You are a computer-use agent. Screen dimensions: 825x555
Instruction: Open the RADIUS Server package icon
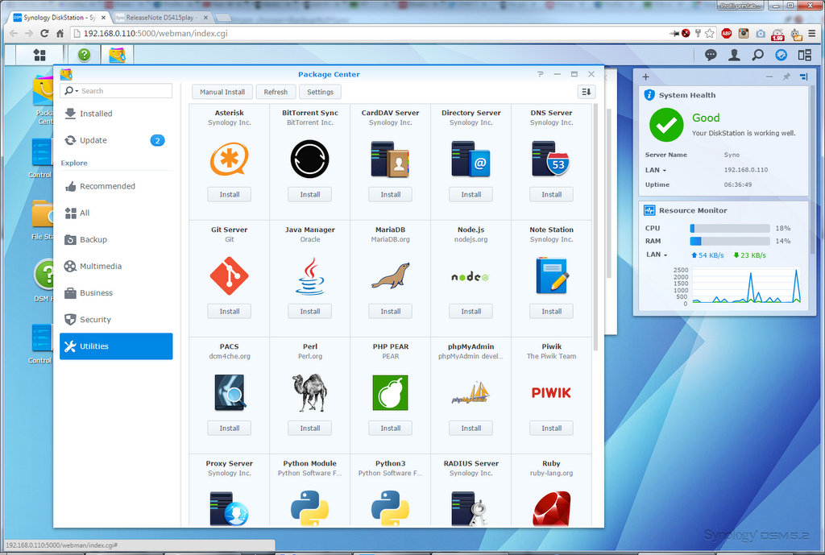tap(471, 509)
